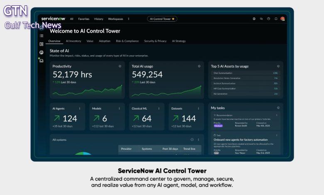324x195 pixels.
Task: Open the AI Agents card options menu
Action: tap(80, 108)
